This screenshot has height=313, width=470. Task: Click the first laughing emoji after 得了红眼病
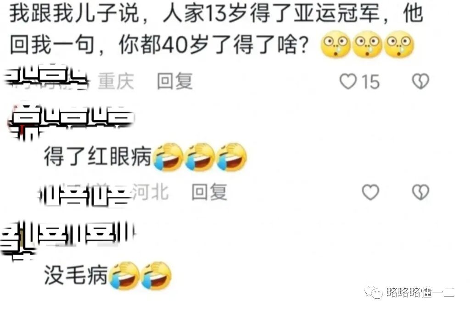tap(168, 157)
